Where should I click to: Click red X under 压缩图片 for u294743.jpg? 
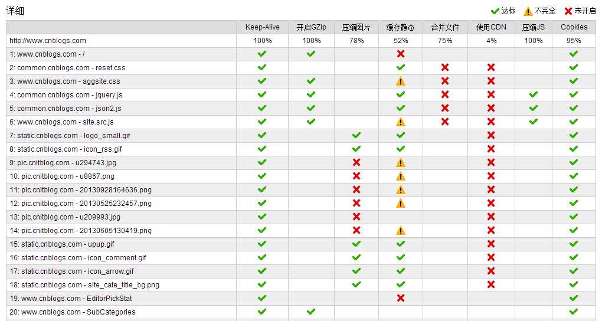point(356,162)
